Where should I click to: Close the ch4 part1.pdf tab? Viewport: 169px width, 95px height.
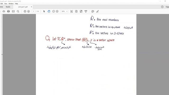pyautogui.click(x=31, y=7)
